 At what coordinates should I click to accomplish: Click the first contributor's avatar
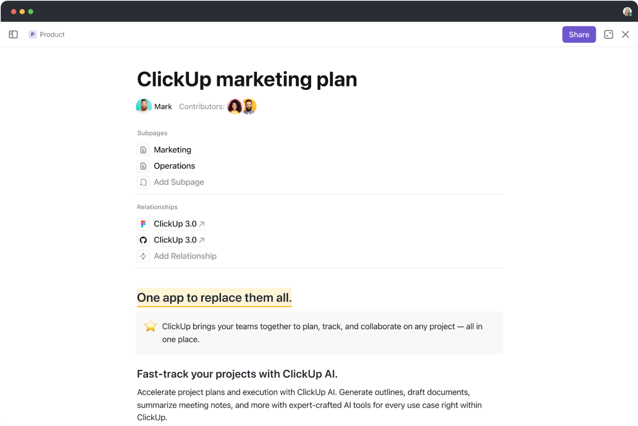(x=235, y=106)
